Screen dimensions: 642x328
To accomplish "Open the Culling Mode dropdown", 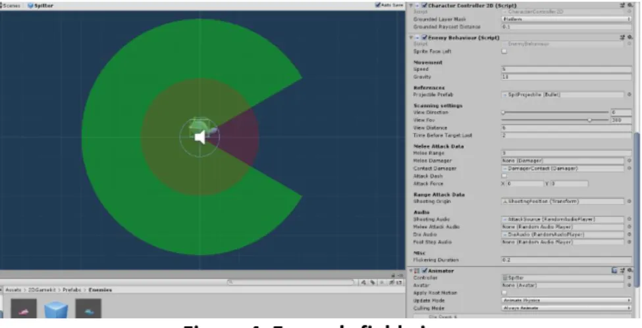I will [567, 308].
